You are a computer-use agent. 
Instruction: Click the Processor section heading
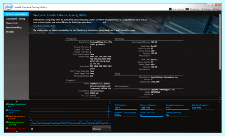click(72, 39)
